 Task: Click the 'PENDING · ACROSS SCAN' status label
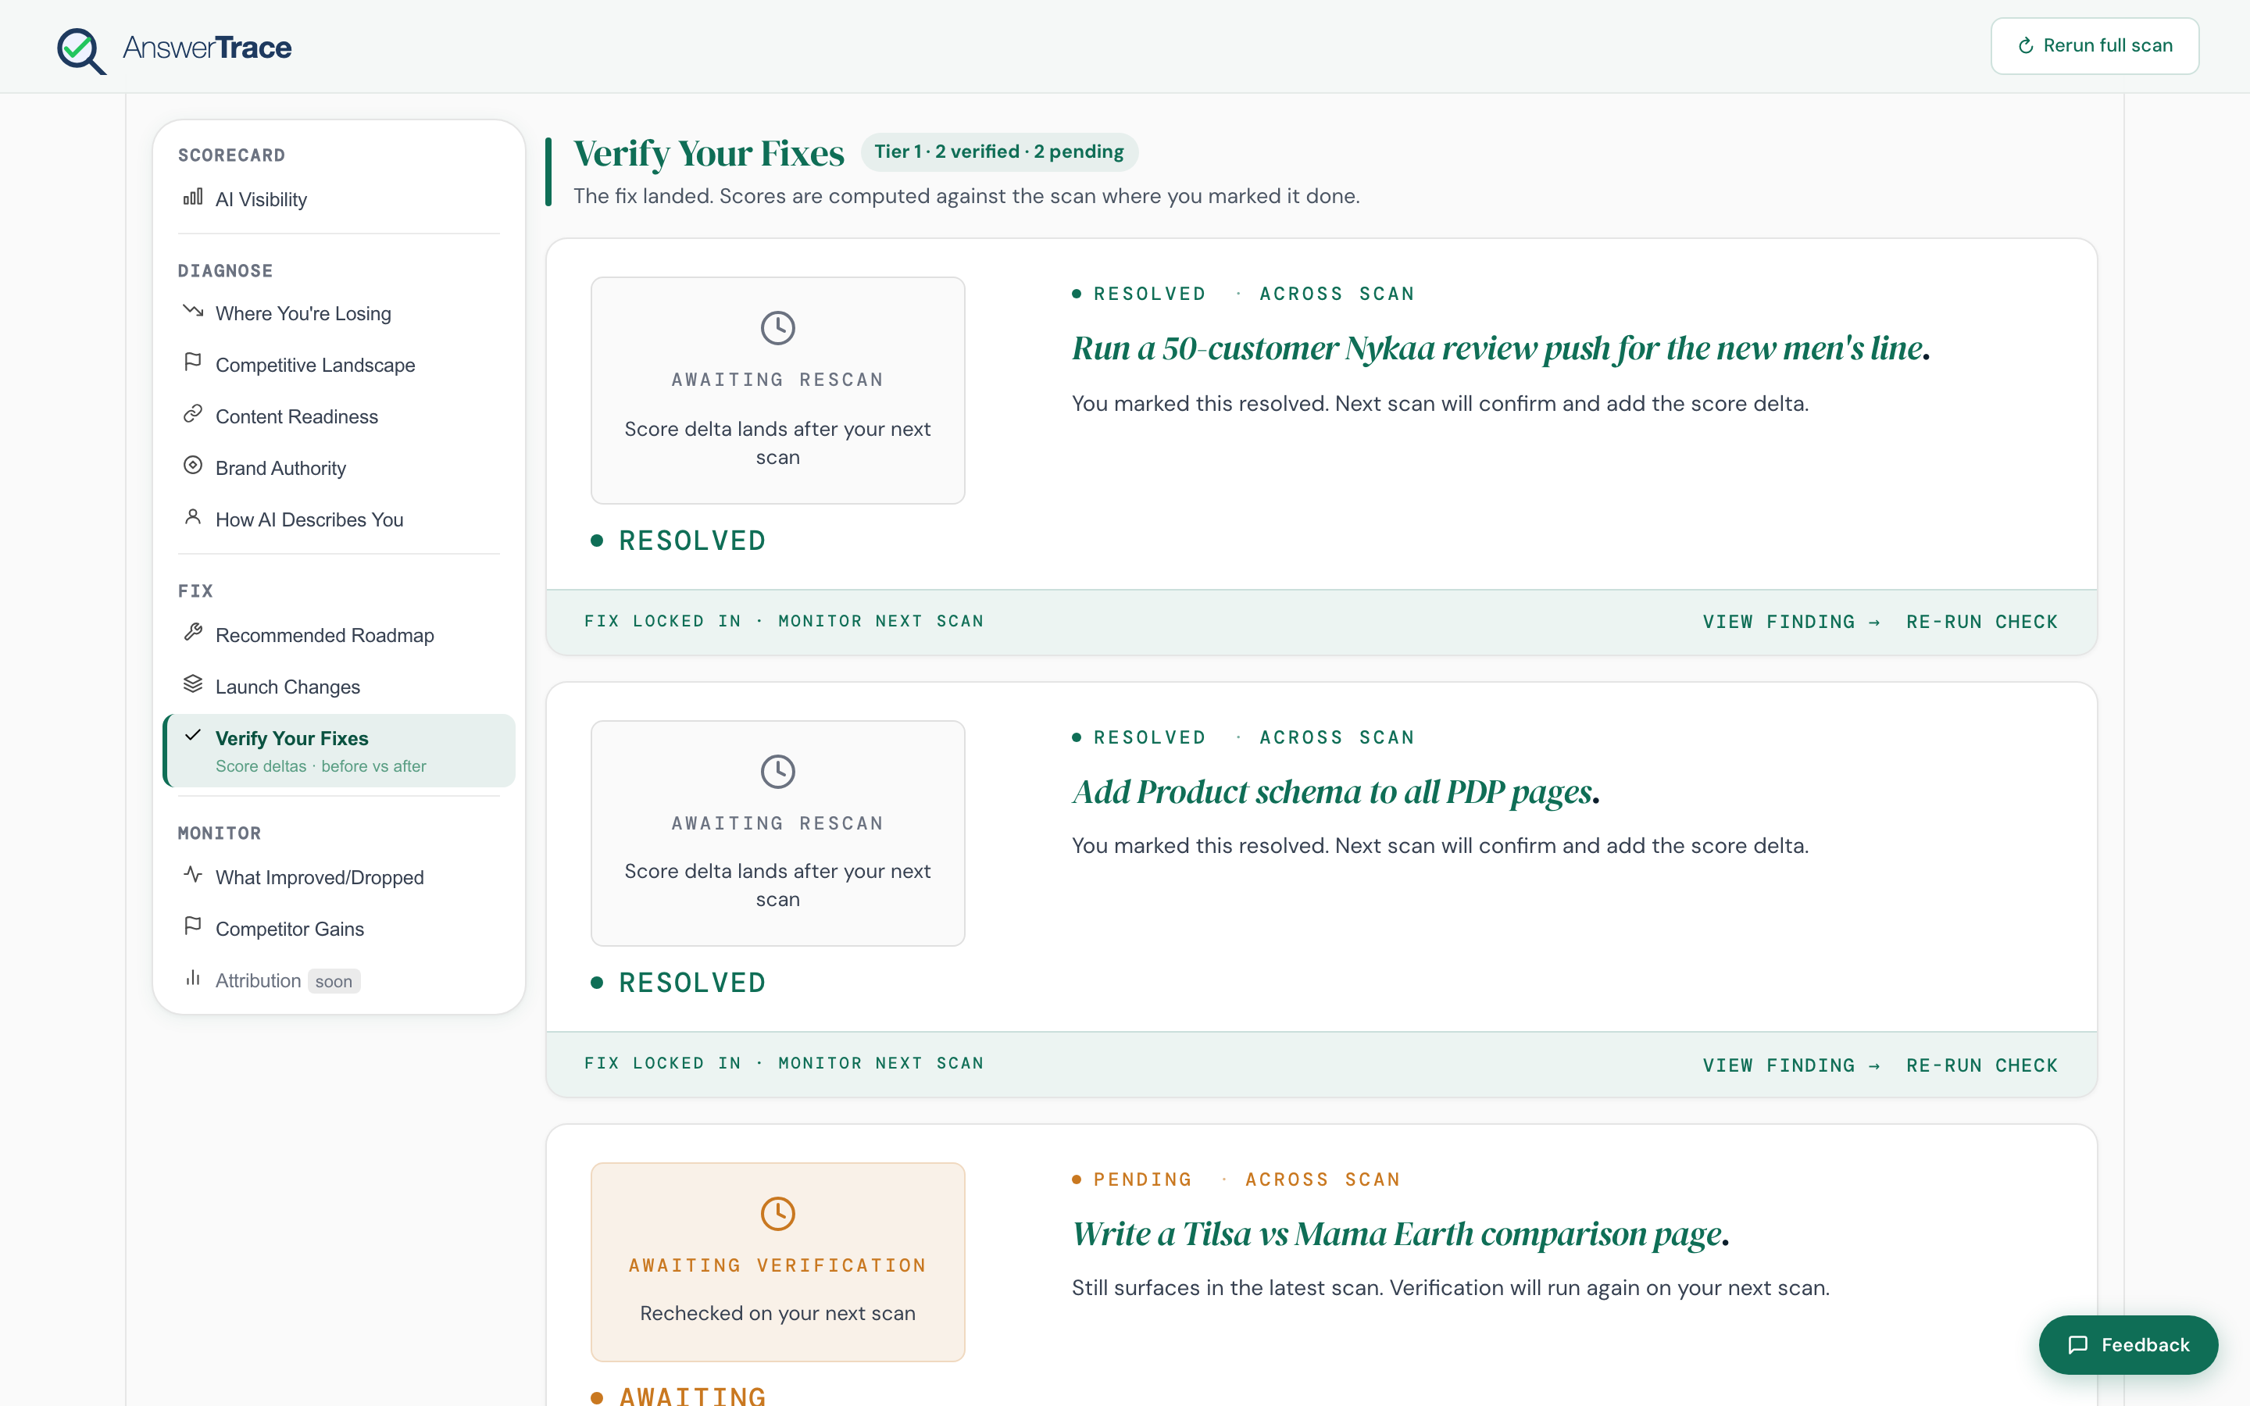click(x=1236, y=1179)
